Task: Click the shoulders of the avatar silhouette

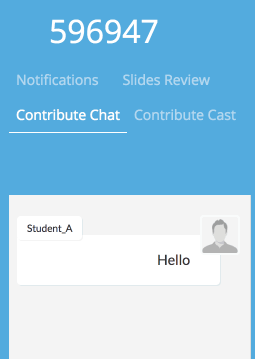Action: pyautogui.click(x=220, y=248)
